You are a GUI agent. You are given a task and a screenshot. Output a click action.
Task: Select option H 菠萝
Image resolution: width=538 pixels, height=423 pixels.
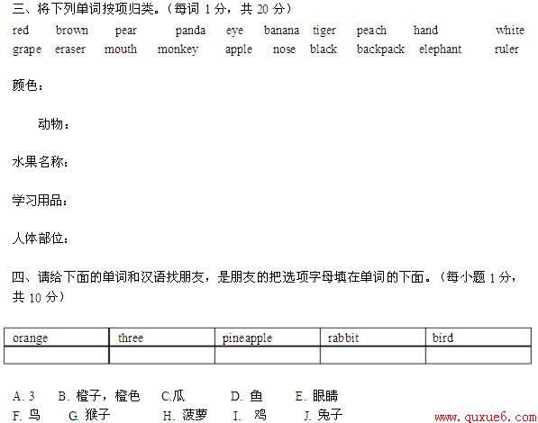pyautogui.click(x=186, y=415)
